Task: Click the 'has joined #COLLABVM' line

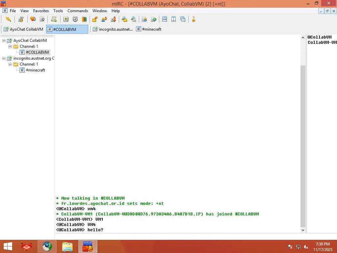Action: [157, 214]
